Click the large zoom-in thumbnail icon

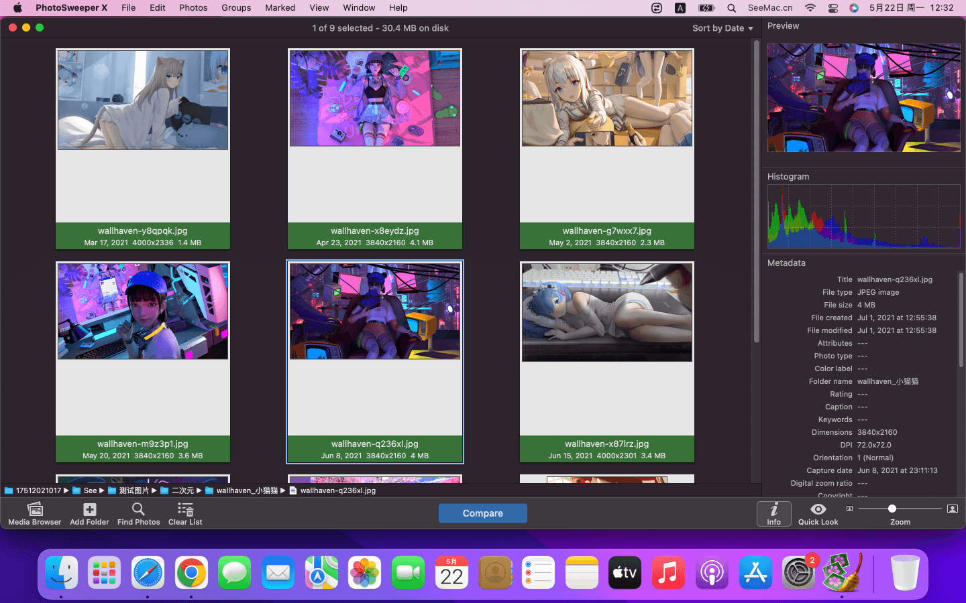pos(952,509)
